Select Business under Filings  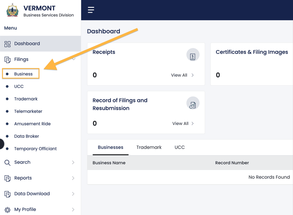click(x=23, y=74)
